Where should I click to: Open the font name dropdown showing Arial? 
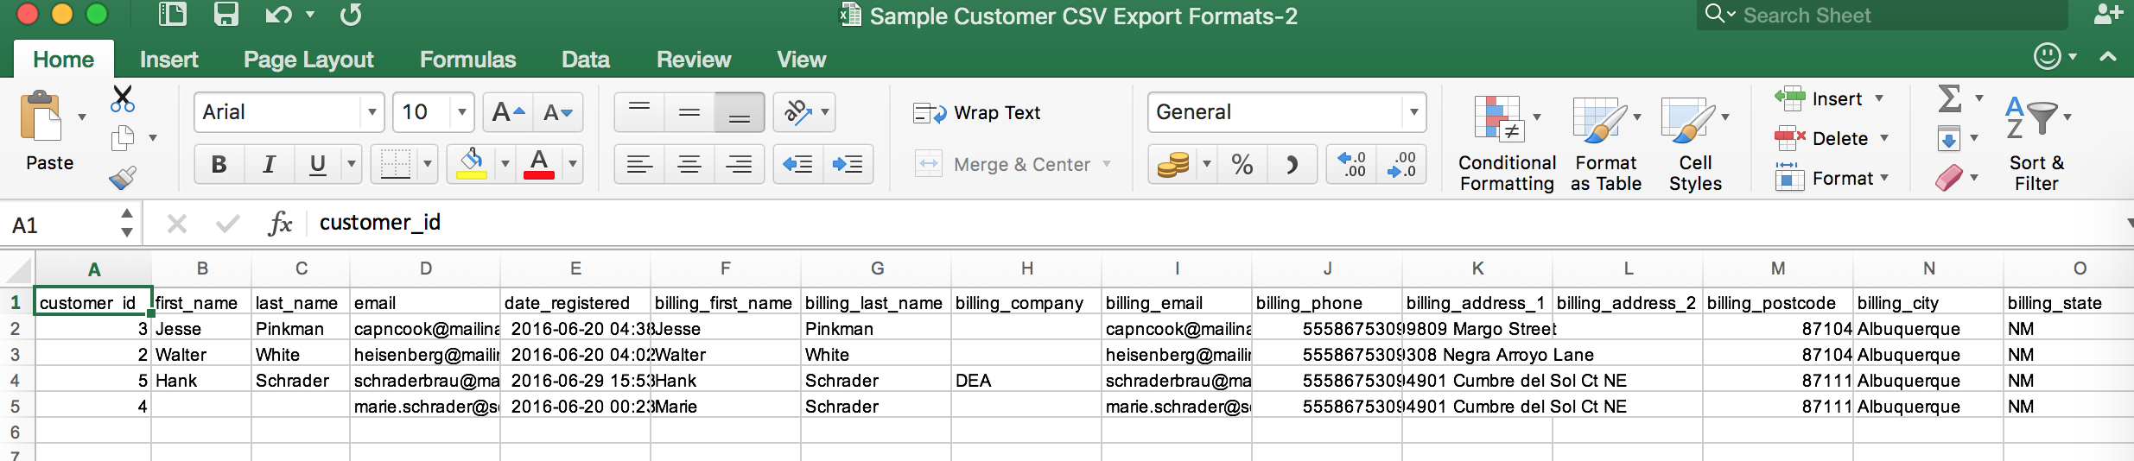pos(372,112)
